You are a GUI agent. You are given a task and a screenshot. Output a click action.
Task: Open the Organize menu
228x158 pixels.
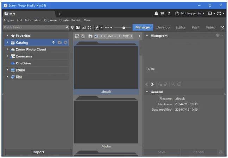click(50, 20)
